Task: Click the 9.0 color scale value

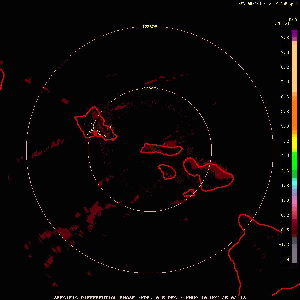Action: 285,52
